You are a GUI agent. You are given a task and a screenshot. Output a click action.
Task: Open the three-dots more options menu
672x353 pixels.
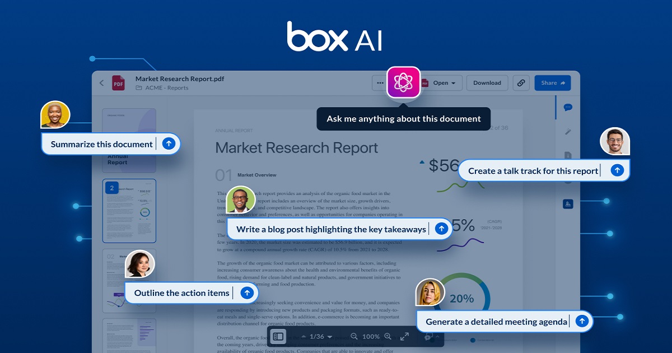380,83
